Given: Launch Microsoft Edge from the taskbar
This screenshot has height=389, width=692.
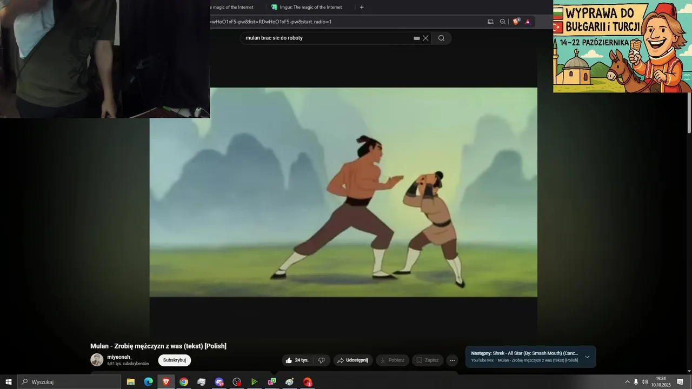Looking at the screenshot, I should click(x=148, y=382).
